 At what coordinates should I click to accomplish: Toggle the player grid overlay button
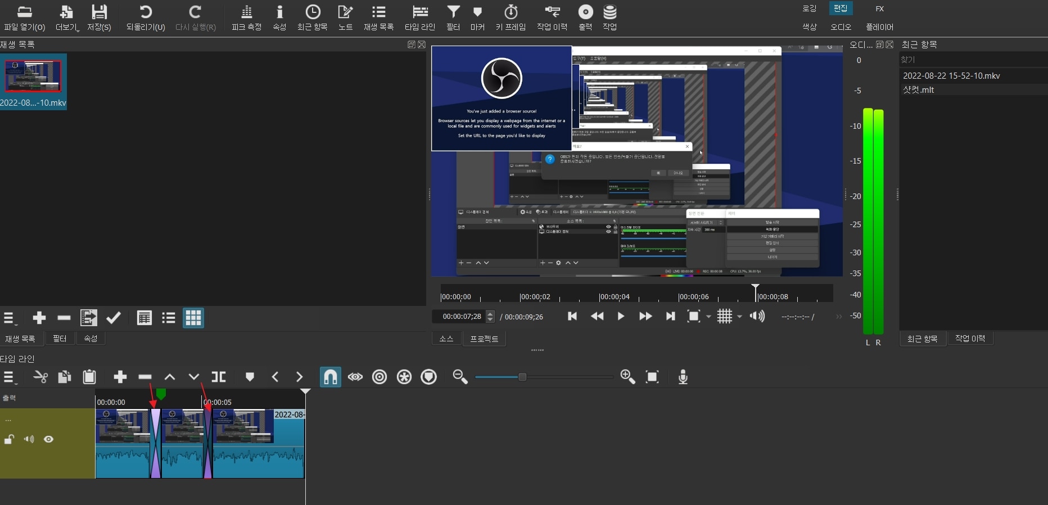pyautogui.click(x=725, y=316)
